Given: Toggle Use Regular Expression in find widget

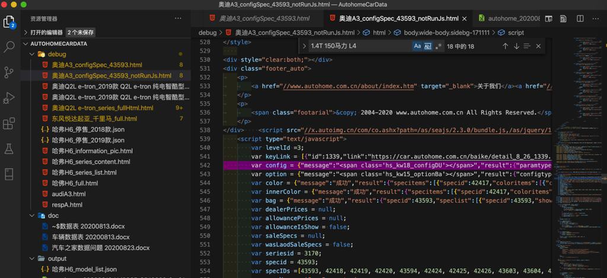Looking at the screenshot, I should click(x=438, y=46).
